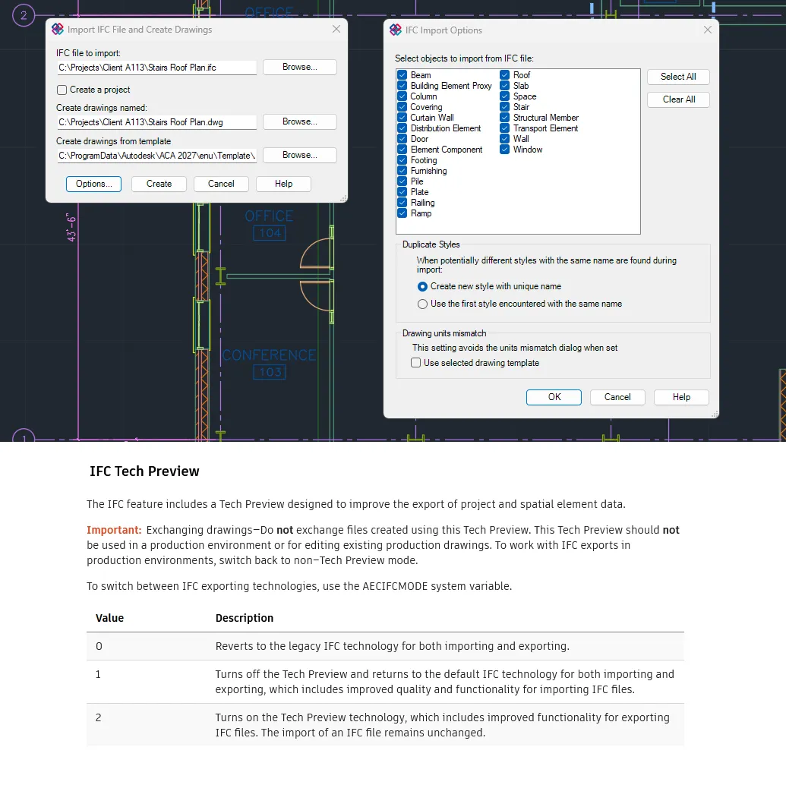Image resolution: width=786 pixels, height=785 pixels.
Task: Toggle the Stair object checkbox
Action: click(x=505, y=107)
